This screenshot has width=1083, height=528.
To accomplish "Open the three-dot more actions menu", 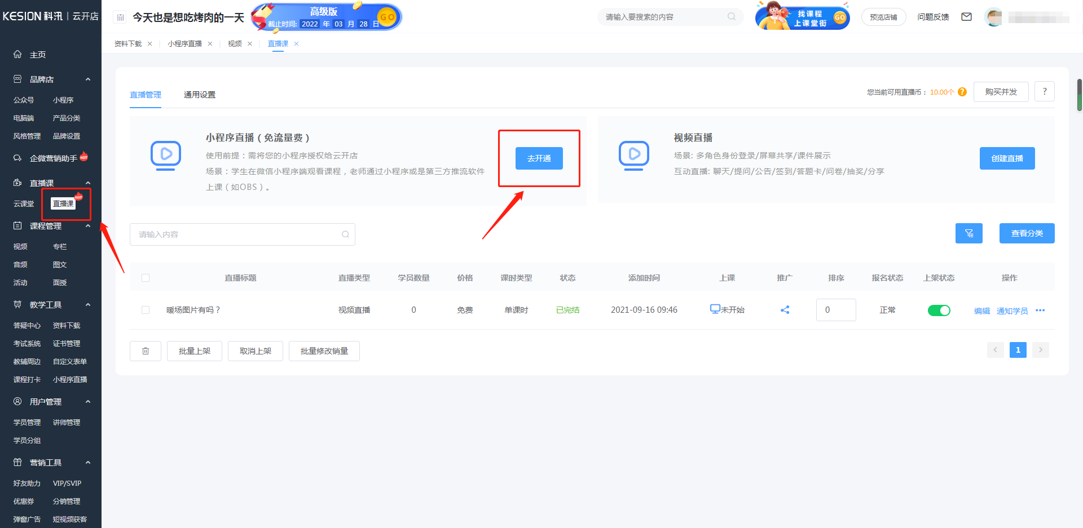I will (x=1040, y=310).
